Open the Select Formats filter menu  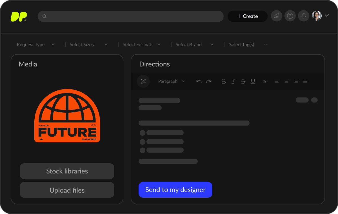point(142,44)
